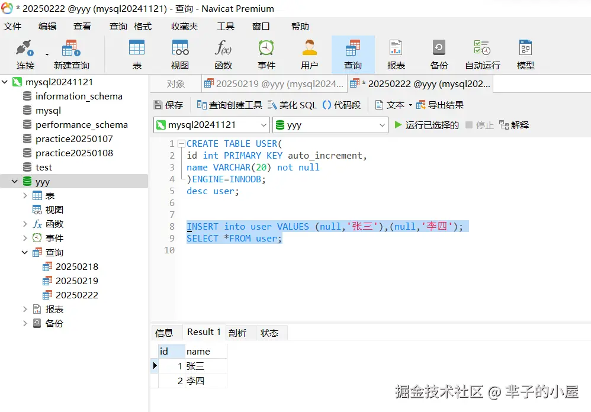The width and height of the screenshot is (591, 412).
Task: Open the 备份 (Backup) toolbar icon
Action: (439, 54)
